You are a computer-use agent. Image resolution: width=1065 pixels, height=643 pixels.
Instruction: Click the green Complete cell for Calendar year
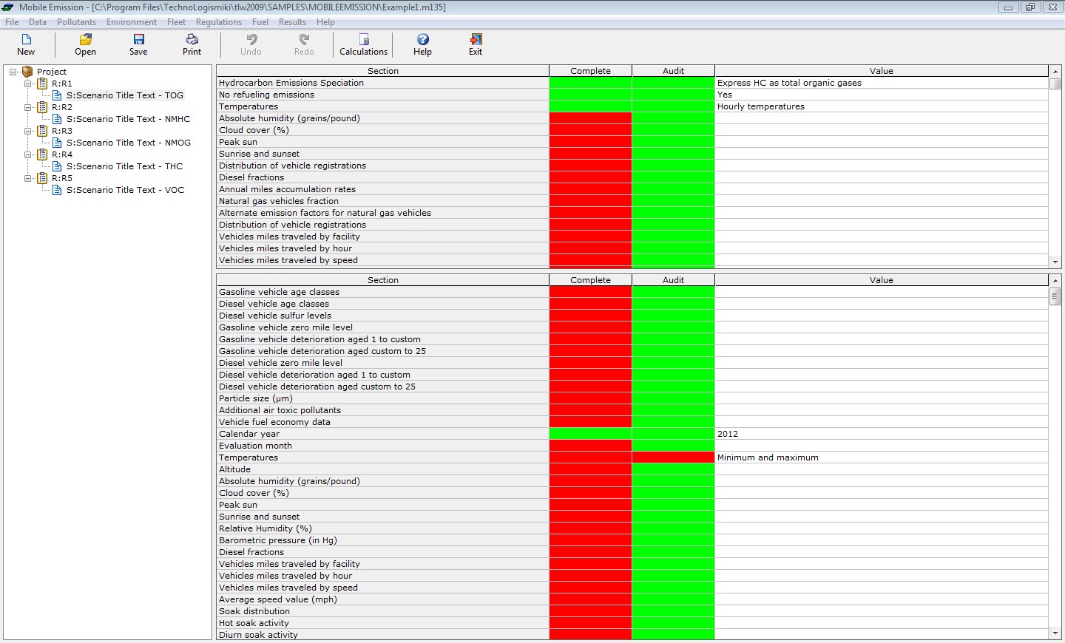coord(590,434)
